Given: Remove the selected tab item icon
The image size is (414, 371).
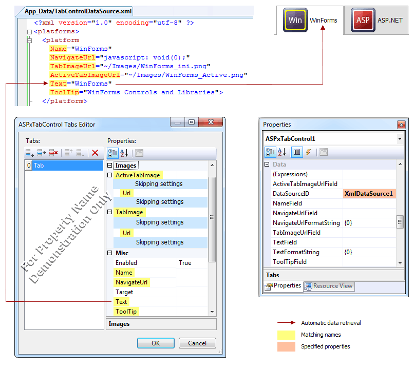Looking at the screenshot, I should (x=53, y=153).
